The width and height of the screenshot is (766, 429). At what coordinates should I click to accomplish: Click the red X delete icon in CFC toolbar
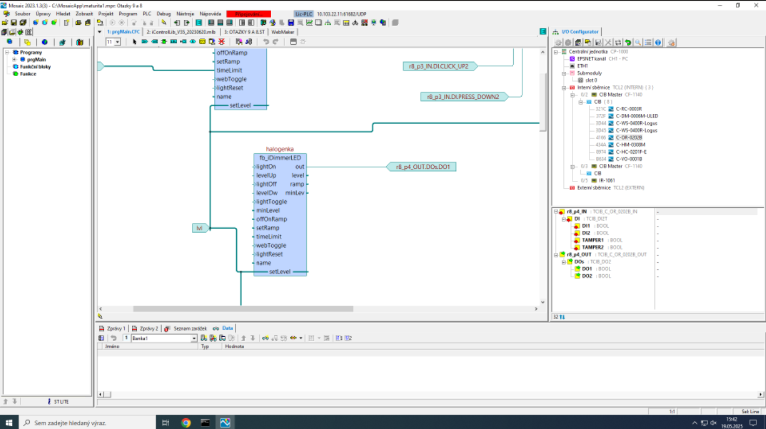tap(221, 42)
